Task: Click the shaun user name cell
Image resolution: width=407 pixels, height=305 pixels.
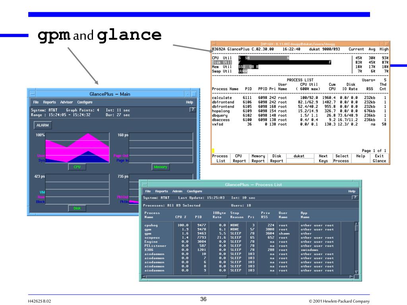Action: [x=284, y=234]
